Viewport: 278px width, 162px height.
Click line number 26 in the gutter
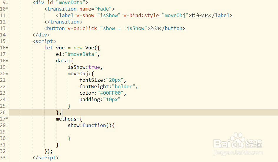coord(3,112)
